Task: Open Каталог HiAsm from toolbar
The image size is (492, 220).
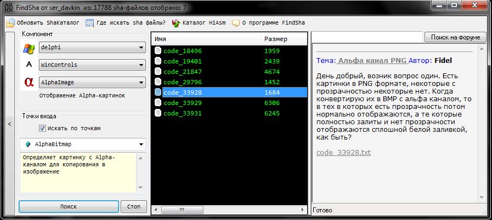Action: tap(176, 23)
